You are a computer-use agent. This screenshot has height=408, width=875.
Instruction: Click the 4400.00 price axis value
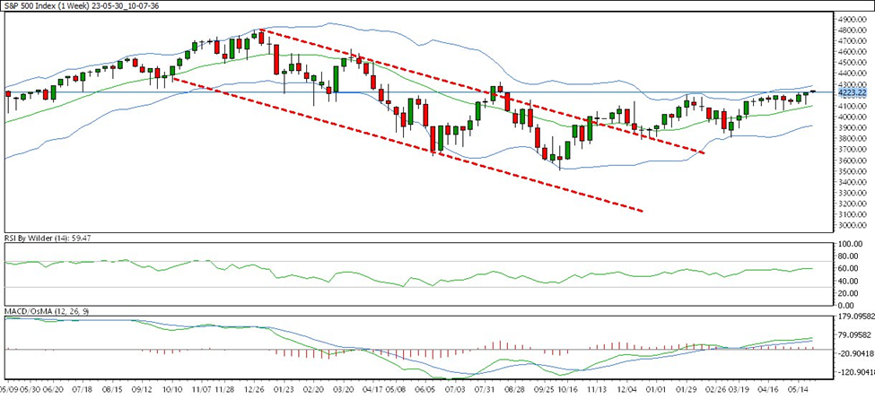pyautogui.click(x=853, y=74)
